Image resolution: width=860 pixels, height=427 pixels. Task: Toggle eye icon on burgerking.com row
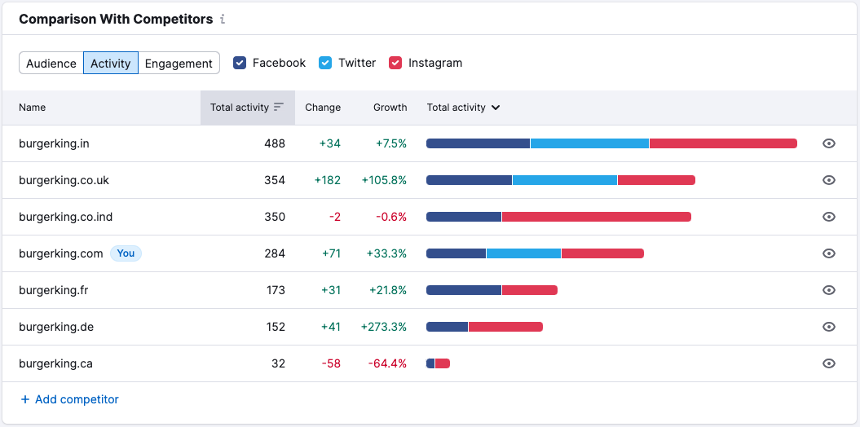[828, 253]
